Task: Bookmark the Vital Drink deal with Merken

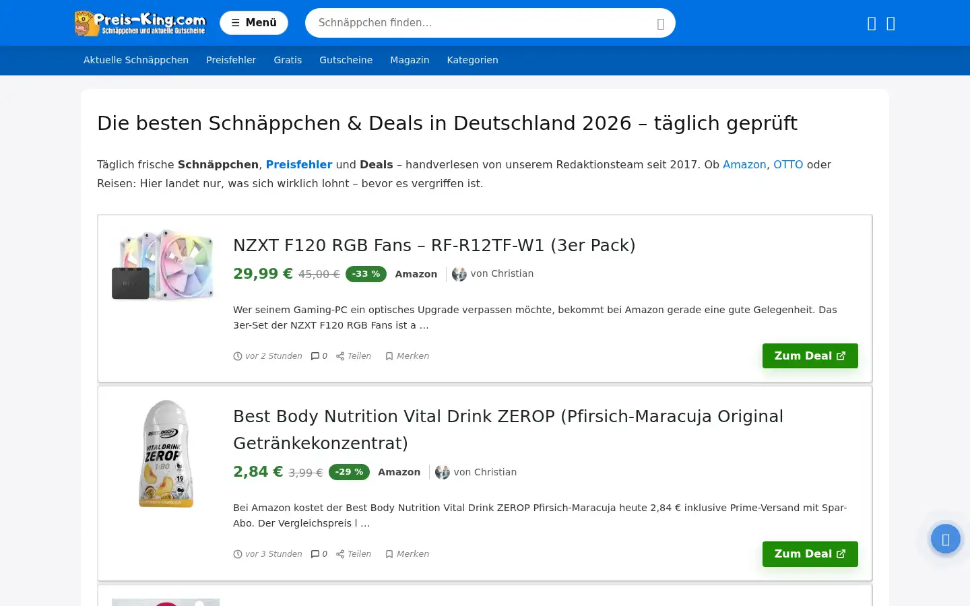Action: 407,554
